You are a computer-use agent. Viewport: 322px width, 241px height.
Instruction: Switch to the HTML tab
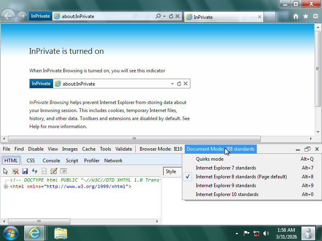click(11, 160)
